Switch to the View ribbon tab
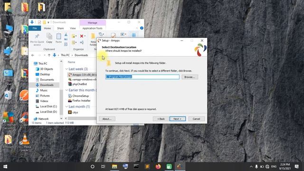The image size is (304, 171). [73, 28]
